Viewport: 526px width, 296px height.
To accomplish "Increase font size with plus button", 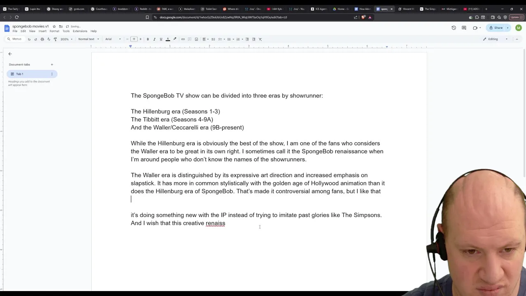I will click(x=140, y=39).
